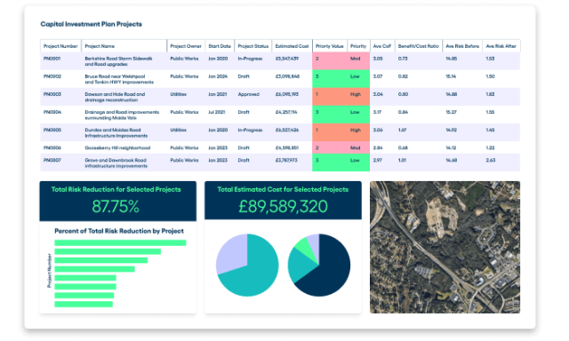The width and height of the screenshot is (569, 341).
Task: Select the Ave Risk After column header
Action: coord(501,46)
